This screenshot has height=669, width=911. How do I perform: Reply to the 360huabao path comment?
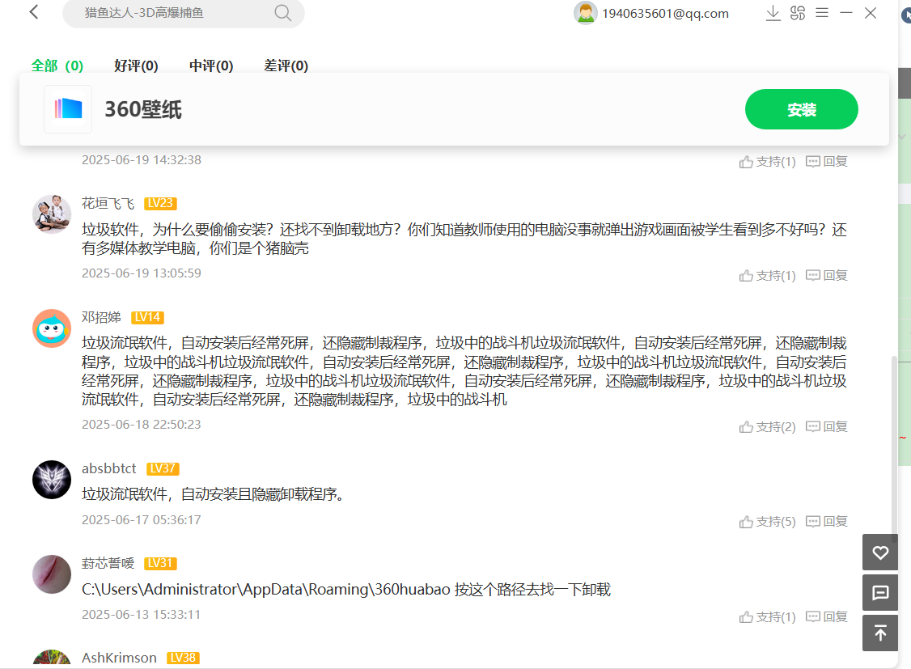point(826,617)
